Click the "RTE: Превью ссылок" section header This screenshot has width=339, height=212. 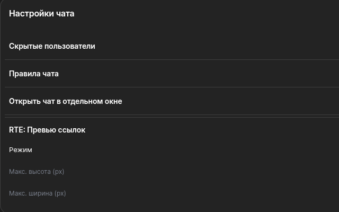[x=47, y=130]
